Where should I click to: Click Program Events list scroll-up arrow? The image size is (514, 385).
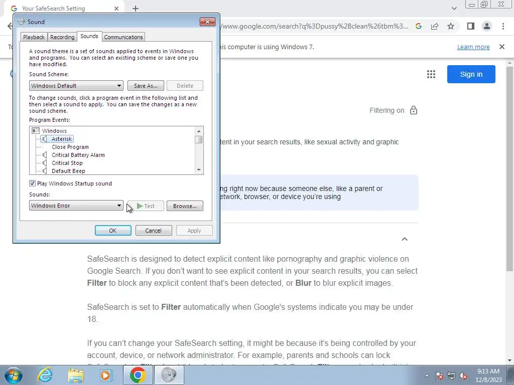[199, 131]
